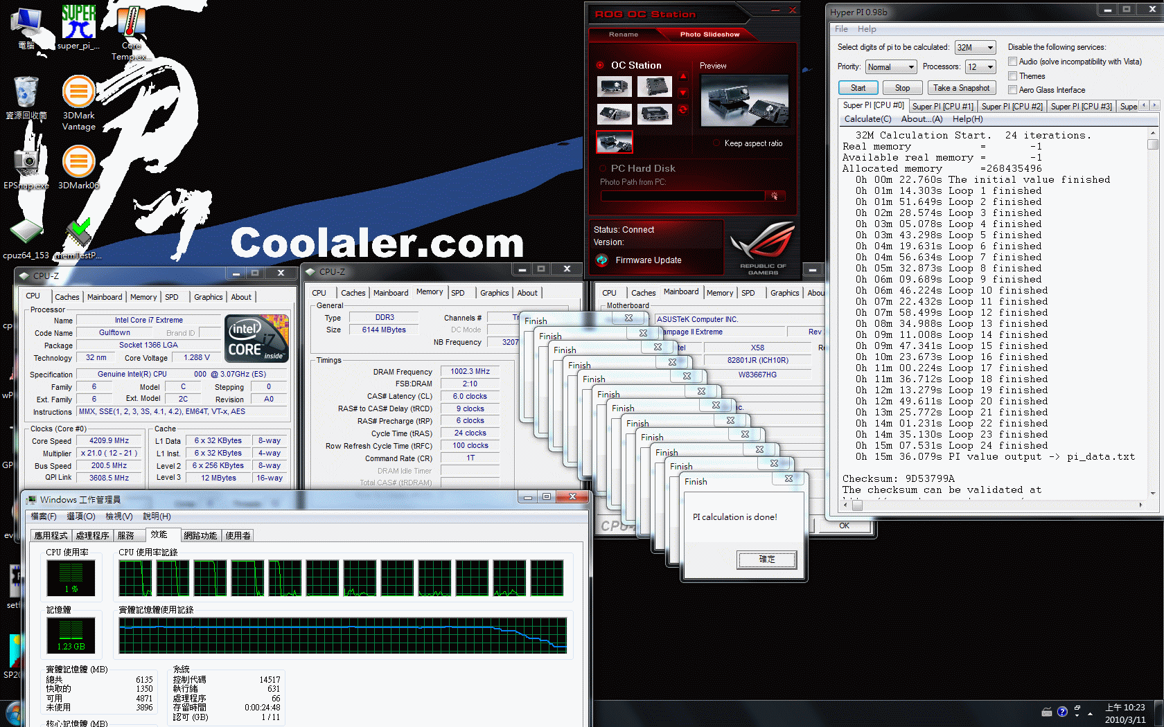Click the help question-mark tray icon
This screenshot has width=1164, height=727.
(x=1062, y=712)
